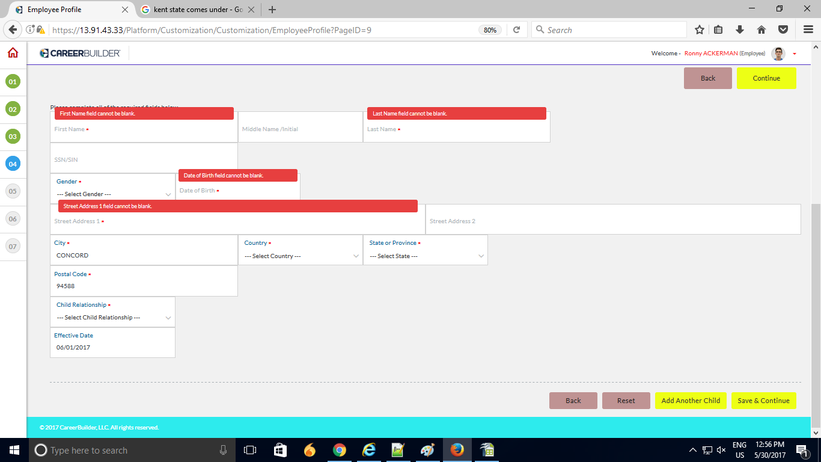The image size is (821, 462).
Task: Switch to the kent state Google tab
Action: (x=192, y=10)
